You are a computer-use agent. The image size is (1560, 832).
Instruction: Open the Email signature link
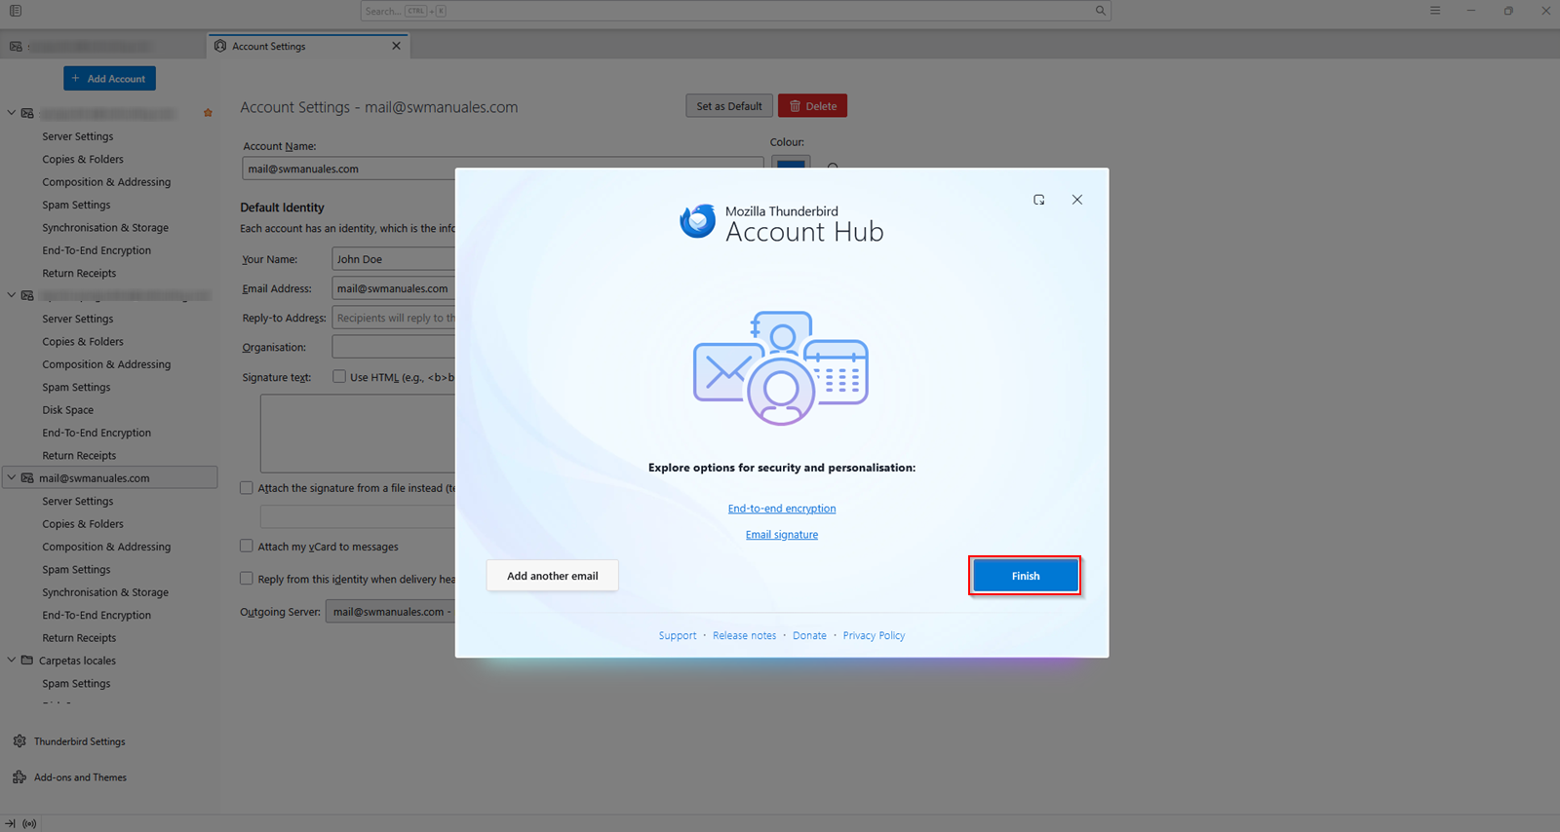782,535
